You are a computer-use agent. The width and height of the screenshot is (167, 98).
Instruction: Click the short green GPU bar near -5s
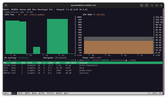37,50
